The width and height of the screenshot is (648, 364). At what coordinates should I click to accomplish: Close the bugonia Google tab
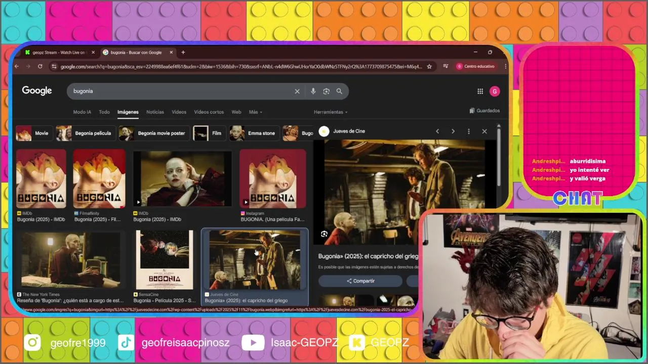pyautogui.click(x=171, y=52)
